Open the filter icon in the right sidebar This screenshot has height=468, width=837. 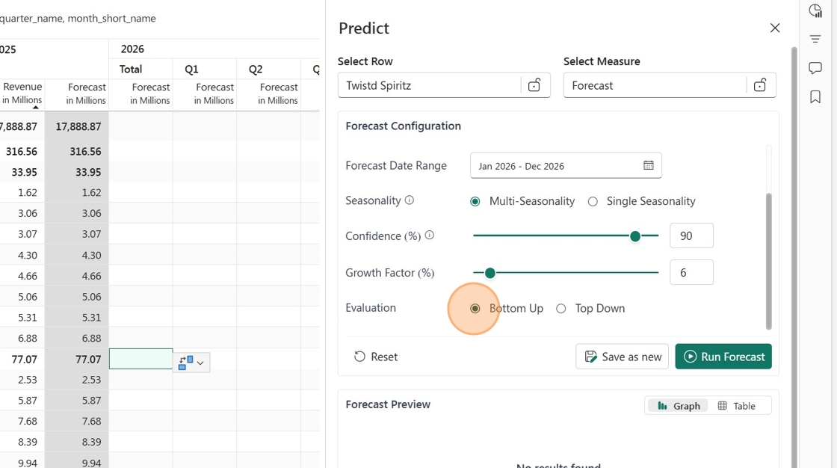coord(815,39)
